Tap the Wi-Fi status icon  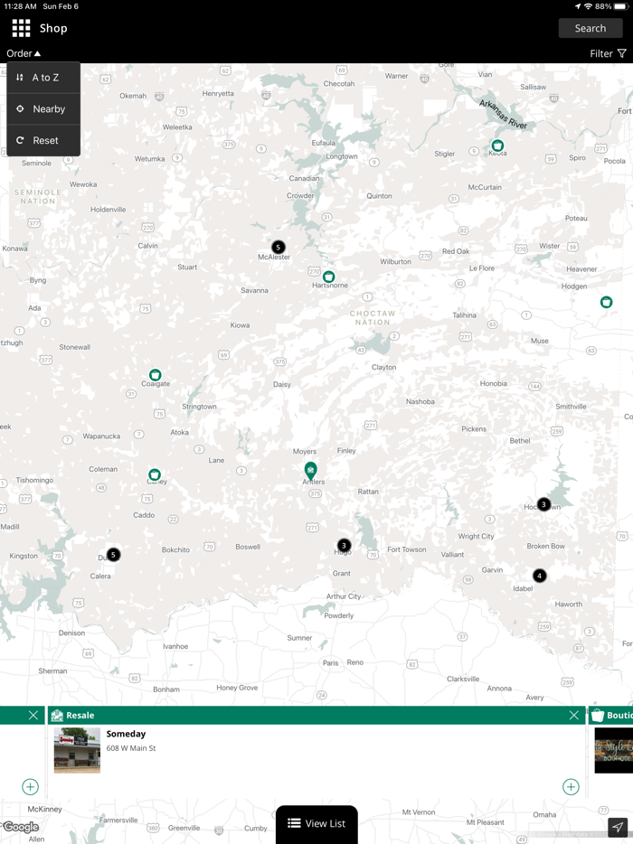[589, 6]
